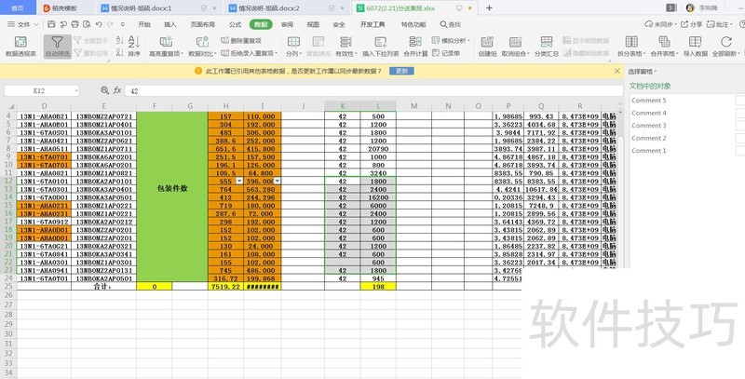Sort descending with the Z-A icon
The width and height of the screenshot is (745, 379).
click(119, 53)
